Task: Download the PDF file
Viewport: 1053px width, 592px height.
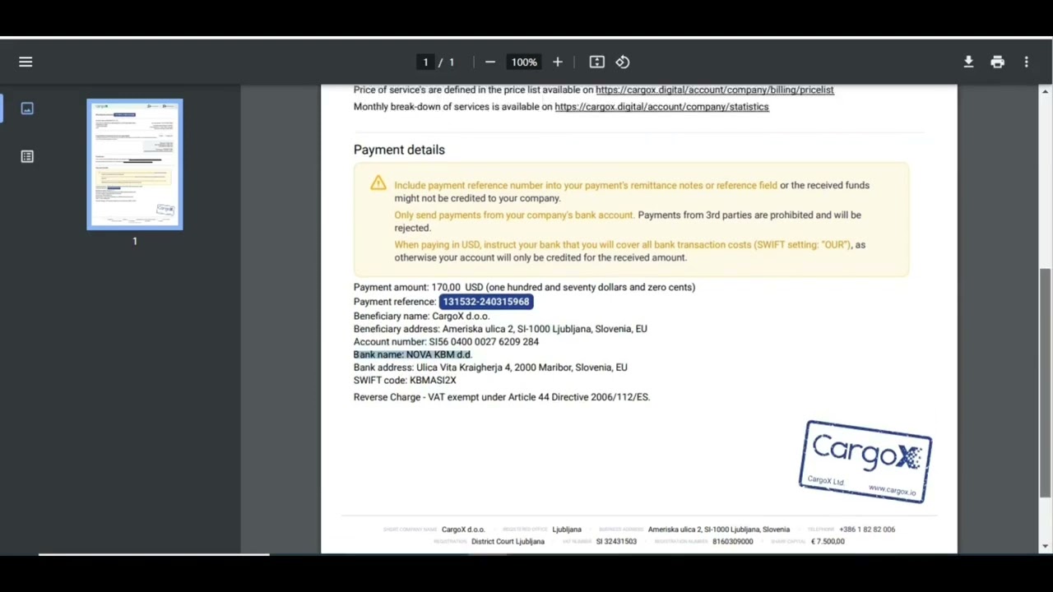Action: (968, 62)
